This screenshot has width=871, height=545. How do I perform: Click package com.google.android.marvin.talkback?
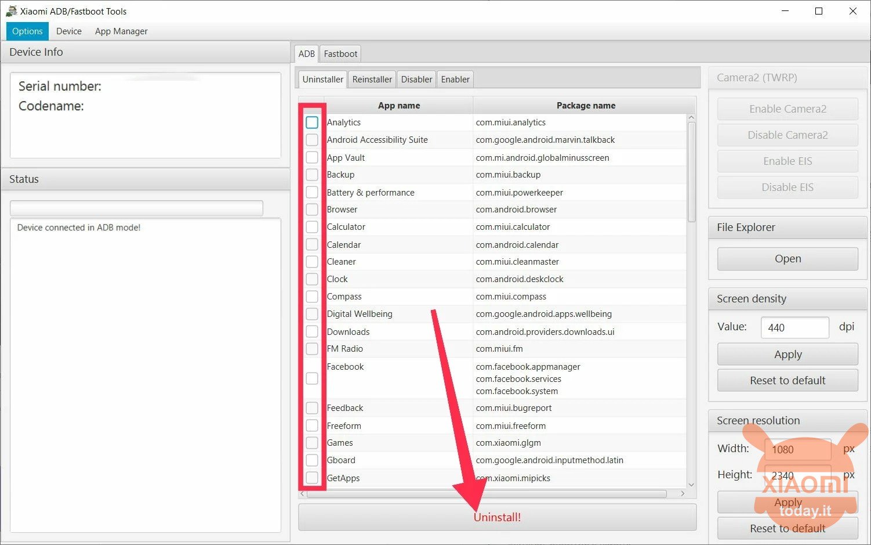click(x=545, y=140)
